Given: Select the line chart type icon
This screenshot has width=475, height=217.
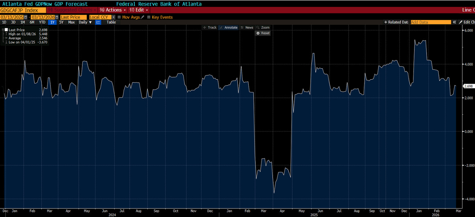Looking at the screenshot, I should tap(98, 22).
